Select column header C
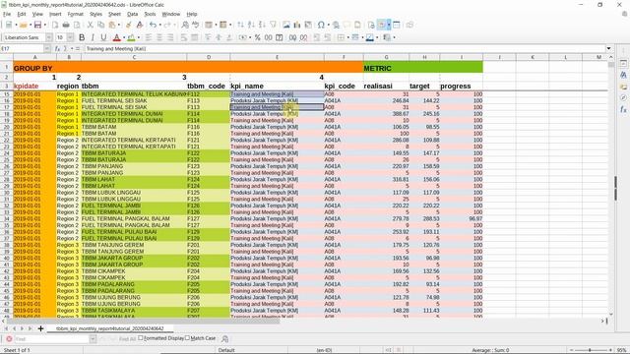The height and width of the screenshot is (354, 630). coord(134,57)
